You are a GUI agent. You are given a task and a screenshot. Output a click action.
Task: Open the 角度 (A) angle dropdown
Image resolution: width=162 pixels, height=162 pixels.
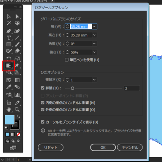(x=94, y=44)
